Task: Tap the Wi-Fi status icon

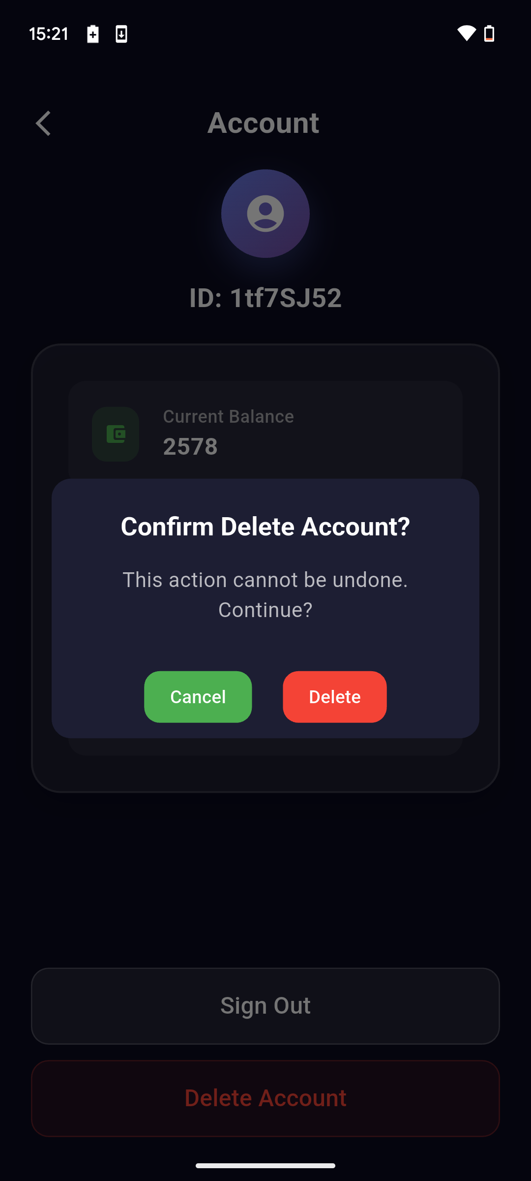Action: [466, 33]
